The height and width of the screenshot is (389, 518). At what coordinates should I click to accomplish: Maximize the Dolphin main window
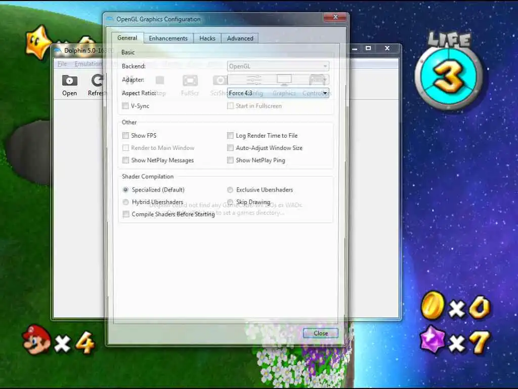pos(368,48)
